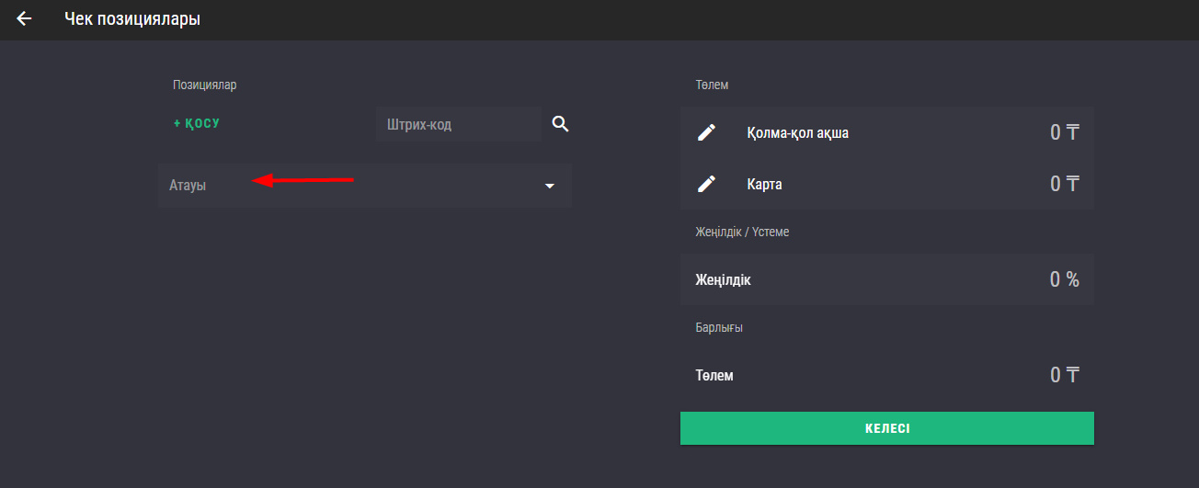Edit the Қолма-қол ақша amount pencil icon

click(x=706, y=132)
